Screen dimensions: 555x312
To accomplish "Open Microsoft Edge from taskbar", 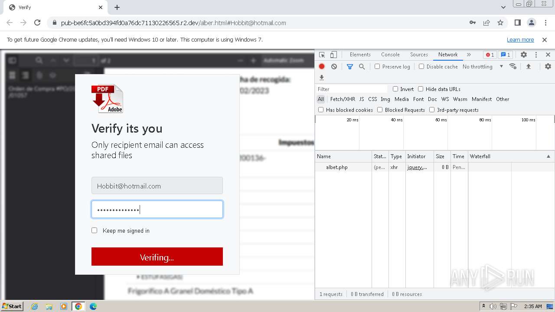I will [x=93, y=306].
